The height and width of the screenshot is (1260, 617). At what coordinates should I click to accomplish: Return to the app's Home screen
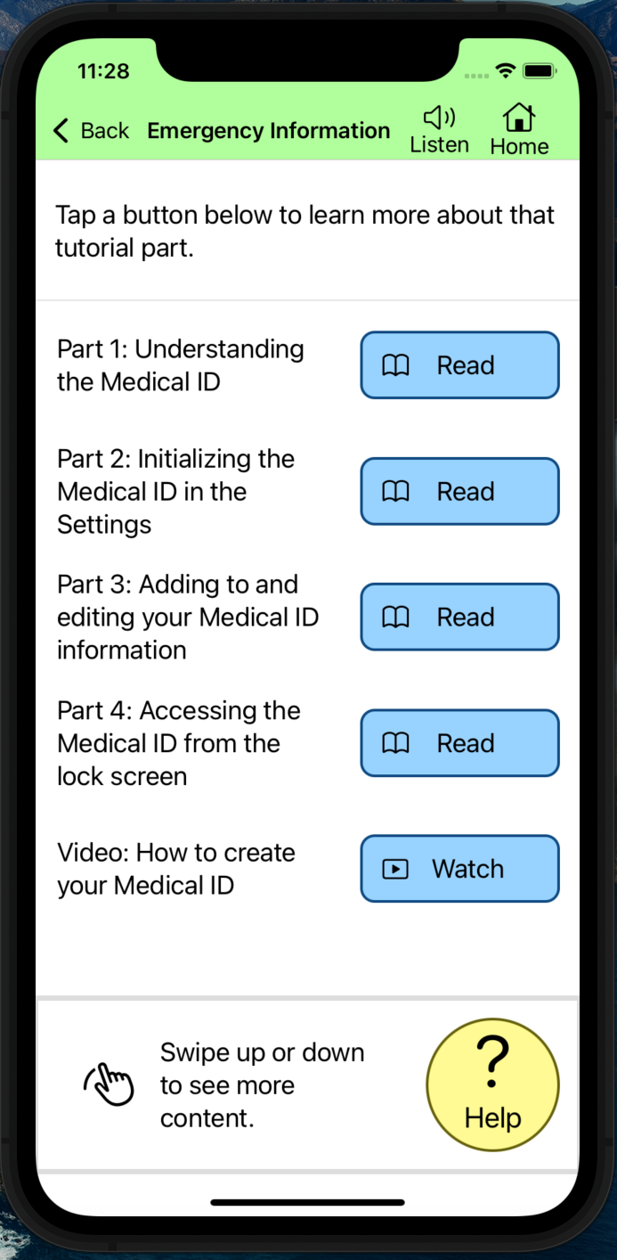(517, 127)
